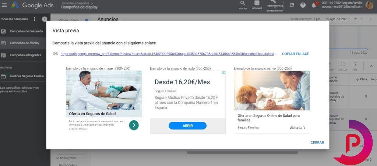Open the help question mark
The width and height of the screenshot is (377, 166).
(x=303, y=5)
